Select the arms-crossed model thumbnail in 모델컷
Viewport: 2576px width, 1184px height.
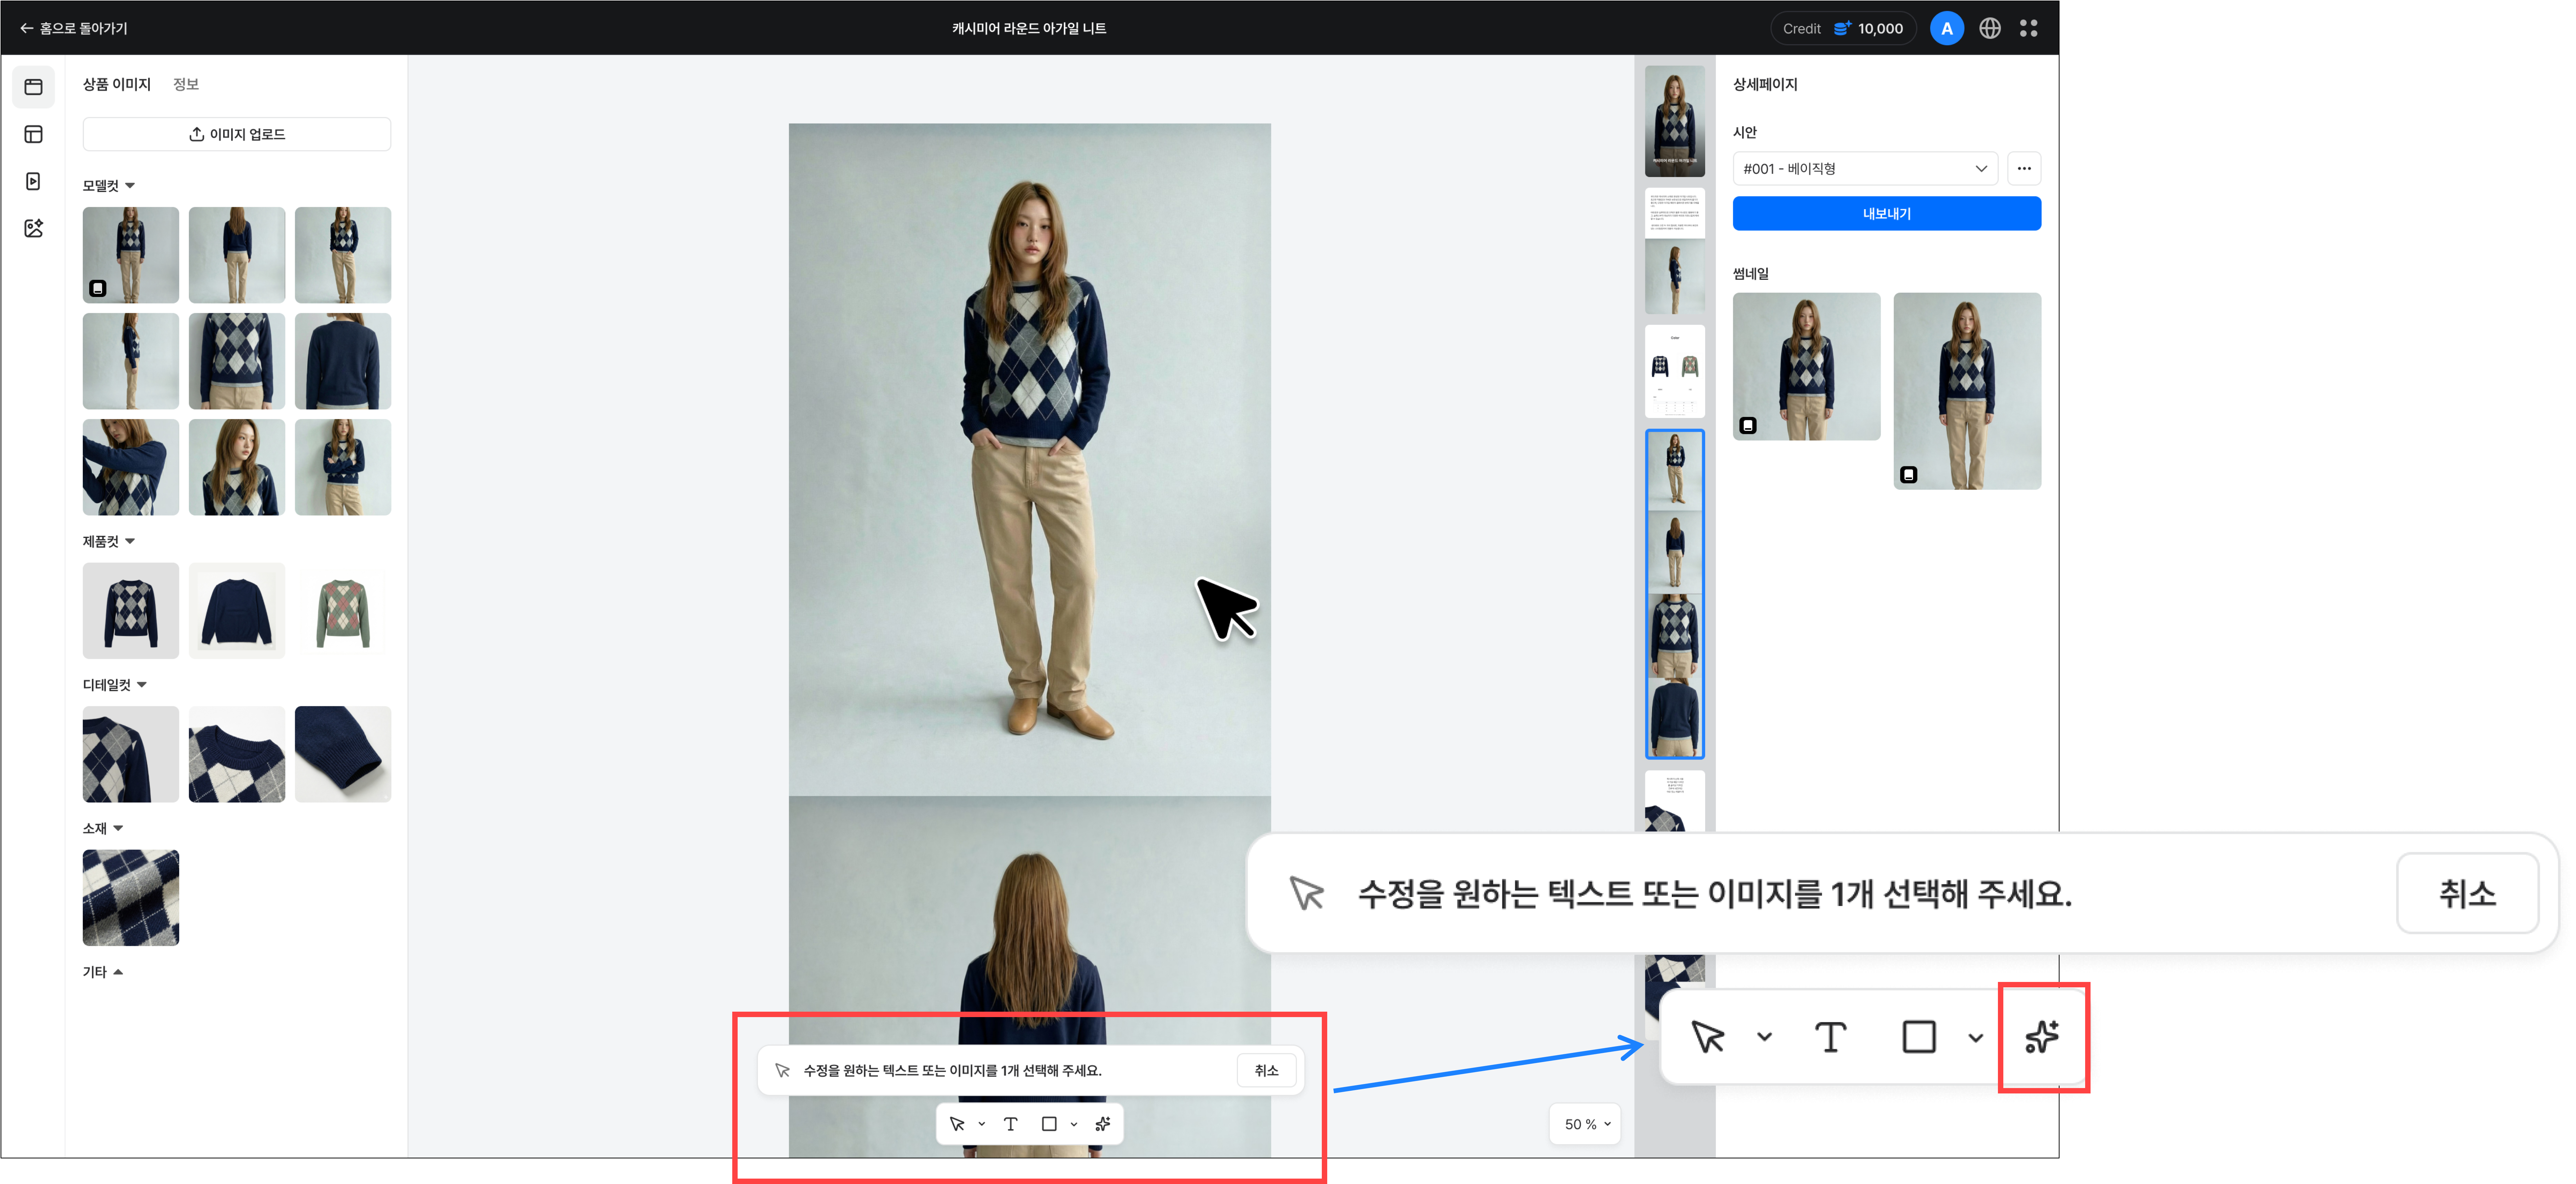[343, 467]
